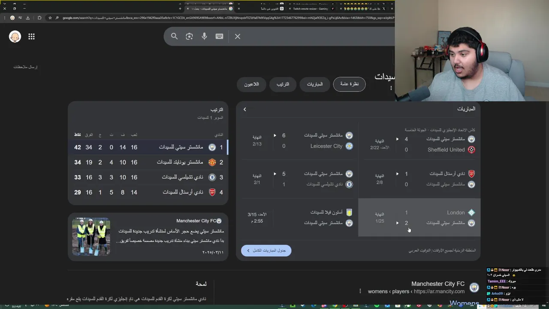549x309 pixels.
Task: Select نادي أرسنال للسيدات standings row
Action: pyautogui.click(x=148, y=192)
